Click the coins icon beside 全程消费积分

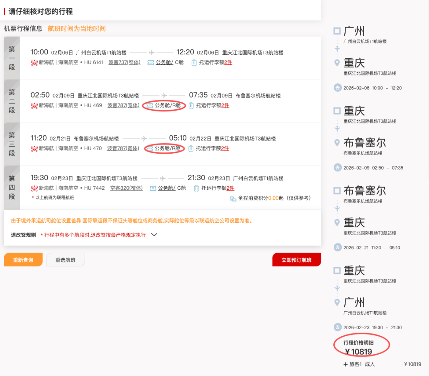[232, 198]
